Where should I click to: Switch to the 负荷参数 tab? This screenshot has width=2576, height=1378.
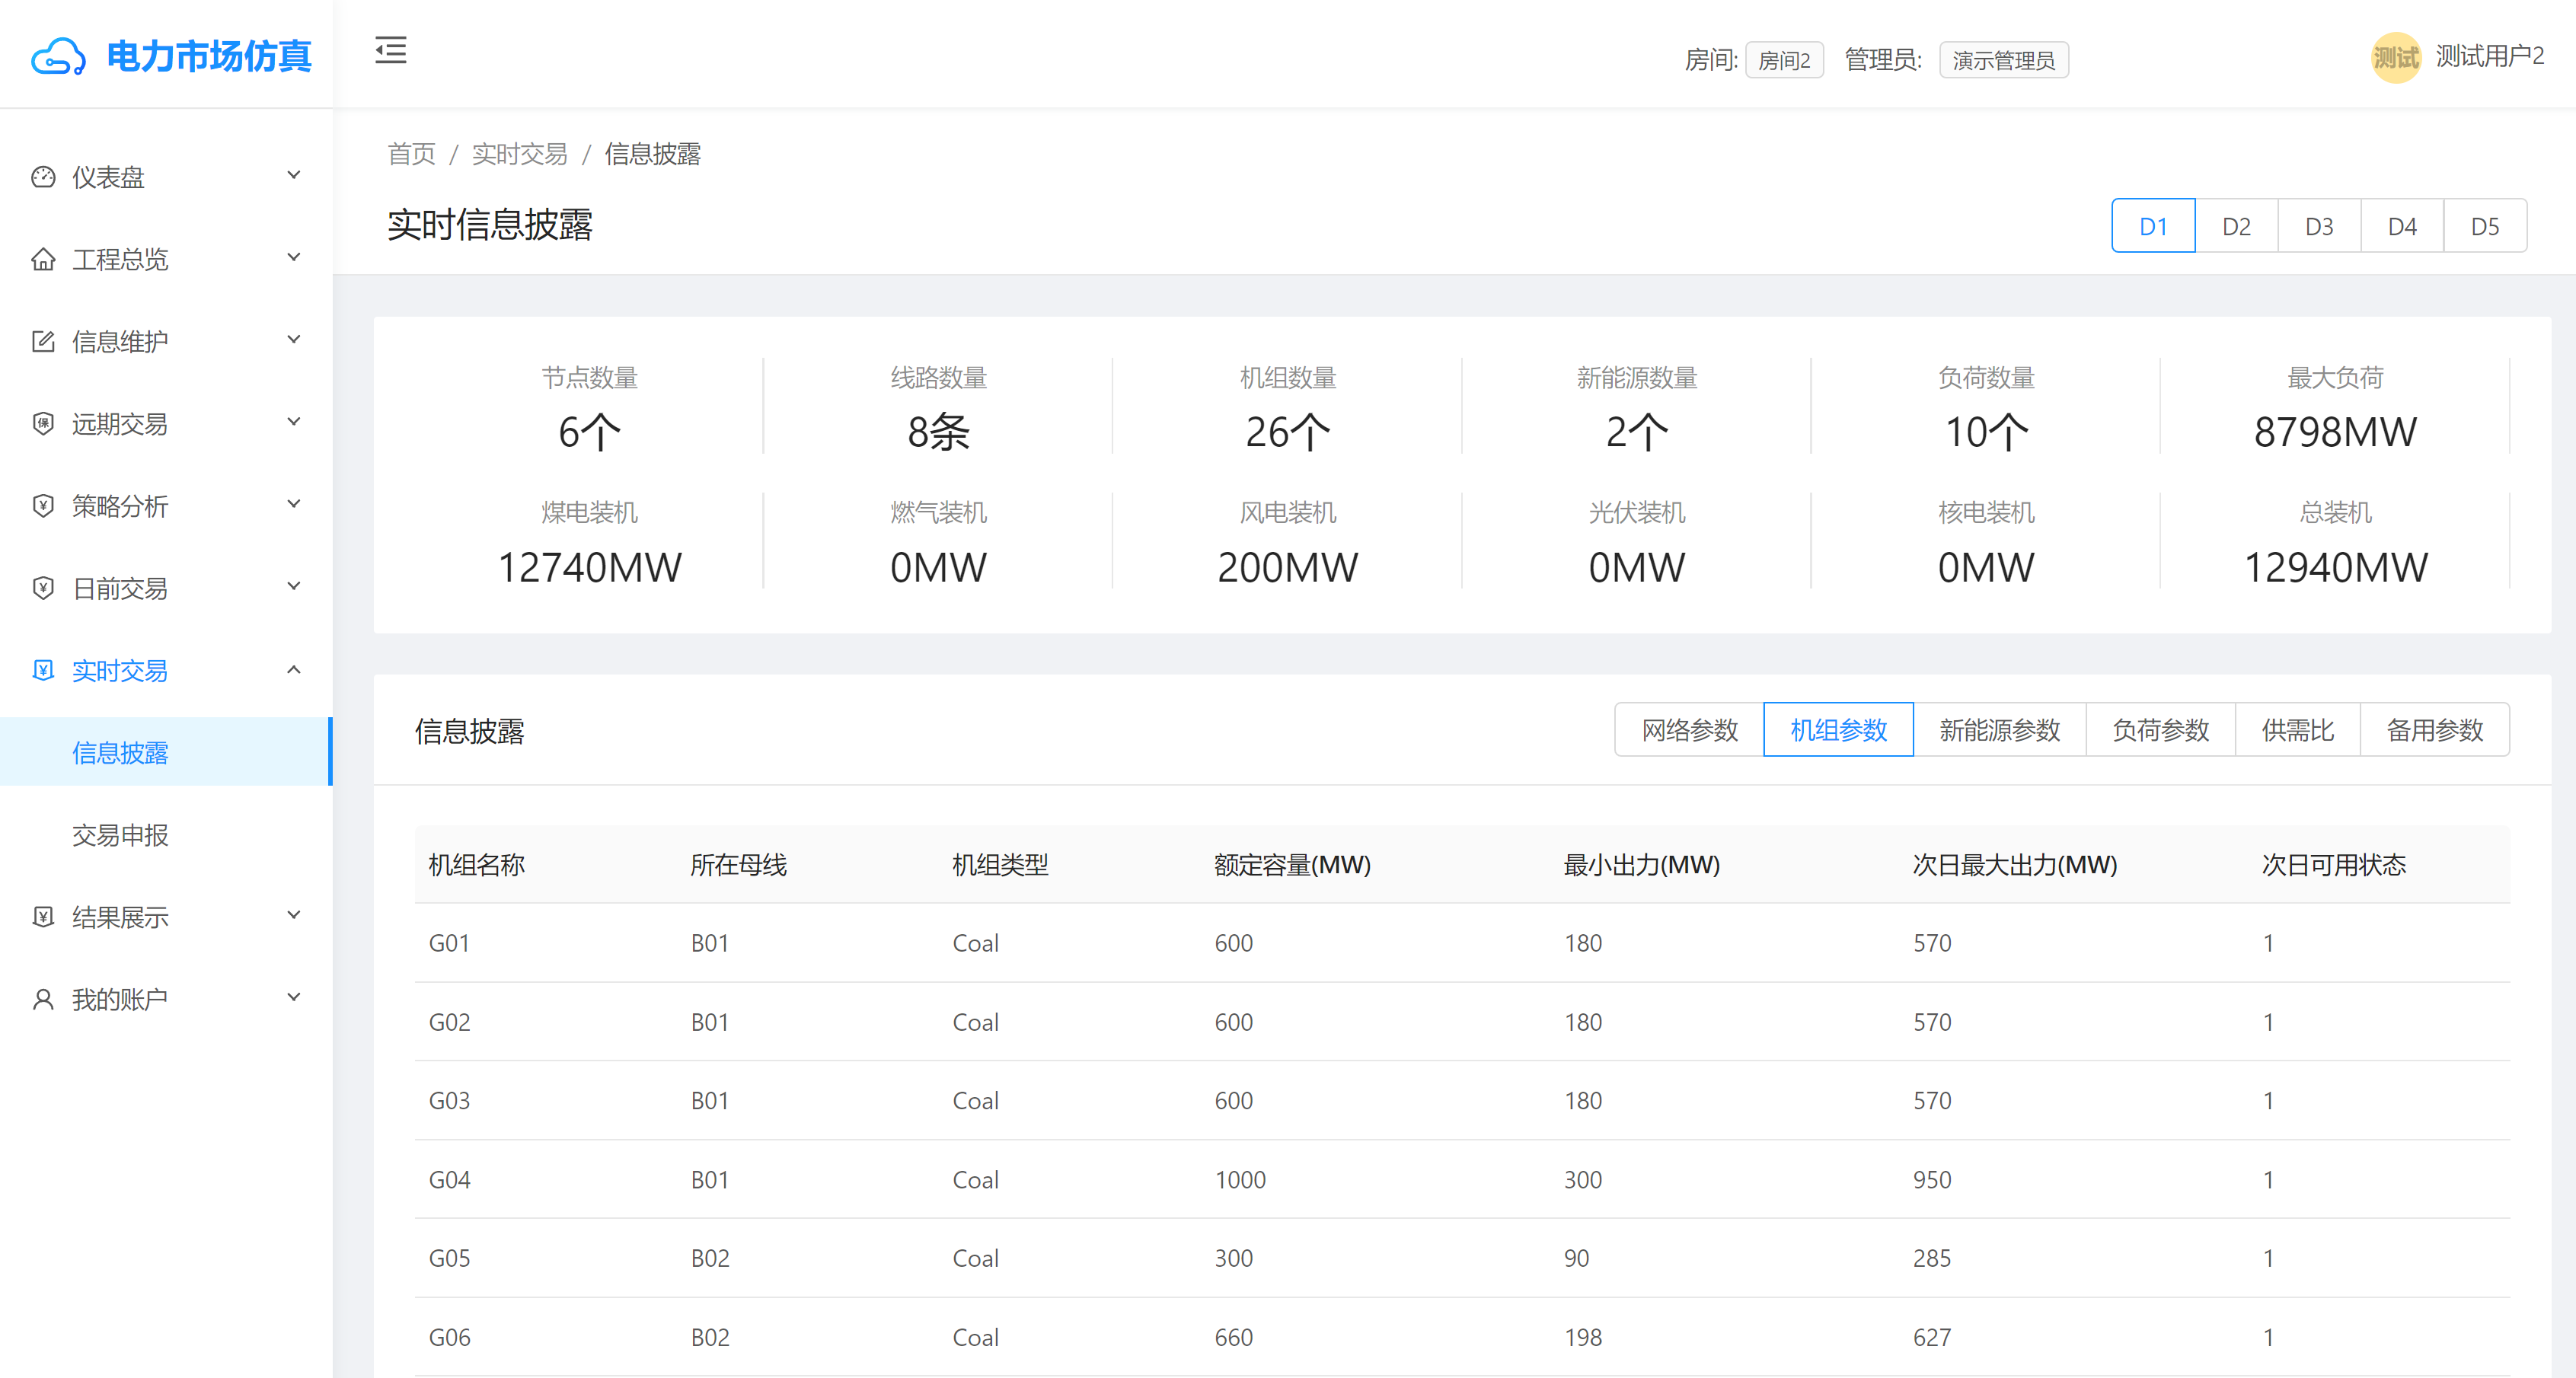click(2160, 730)
